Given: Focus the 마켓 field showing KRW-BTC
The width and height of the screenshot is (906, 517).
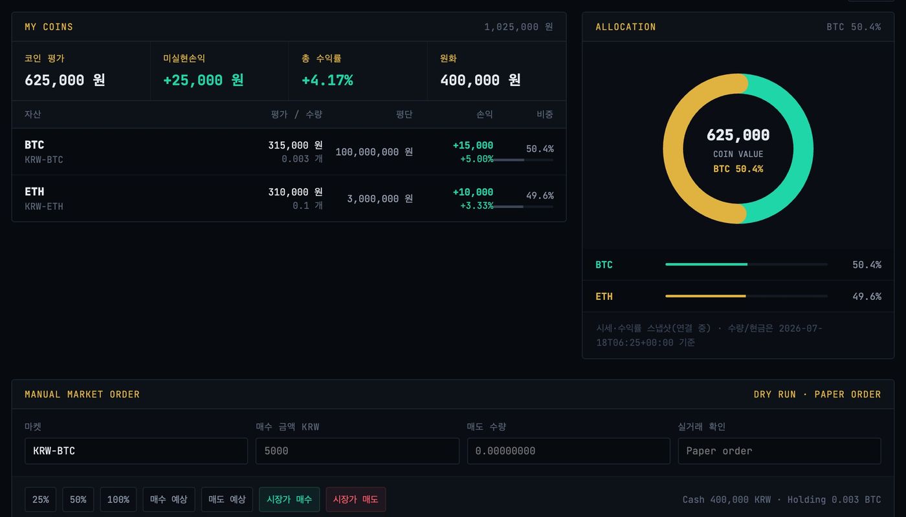Looking at the screenshot, I should [136, 451].
